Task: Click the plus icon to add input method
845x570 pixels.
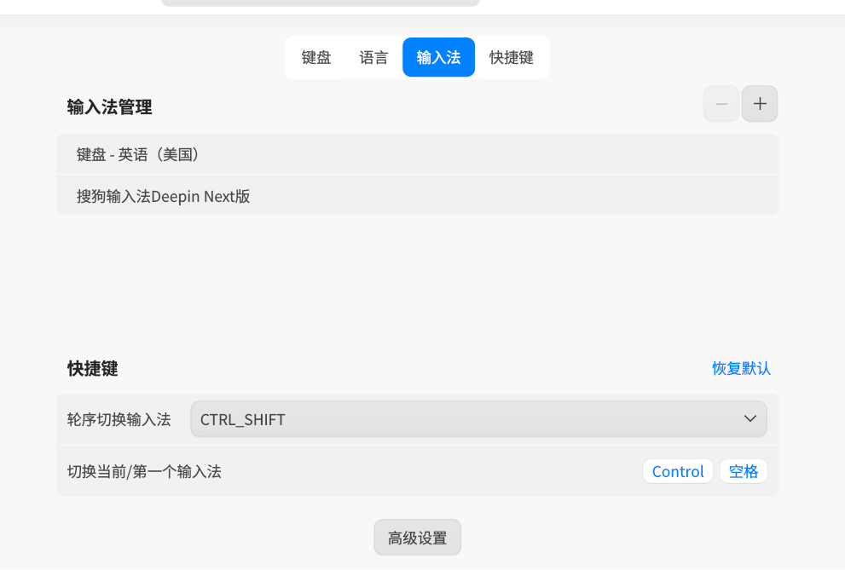Action: point(760,103)
